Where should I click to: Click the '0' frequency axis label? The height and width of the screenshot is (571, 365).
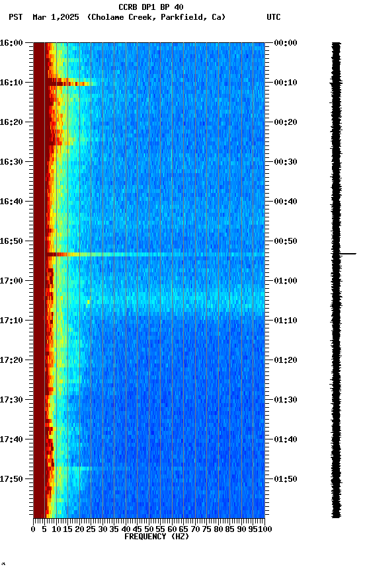[33, 529]
